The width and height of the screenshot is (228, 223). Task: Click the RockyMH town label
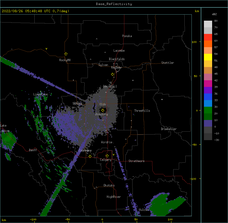click(65, 60)
